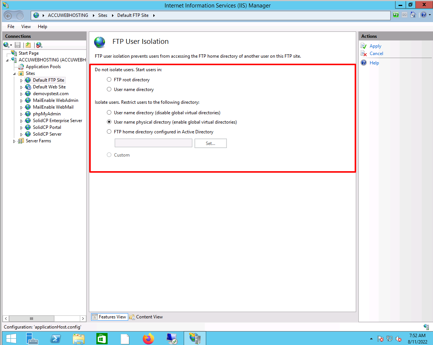Switch to Features View tab
This screenshot has height=345, width=433.
[109, 317]
